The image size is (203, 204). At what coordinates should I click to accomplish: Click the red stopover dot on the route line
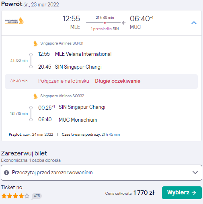pos(105,23)
